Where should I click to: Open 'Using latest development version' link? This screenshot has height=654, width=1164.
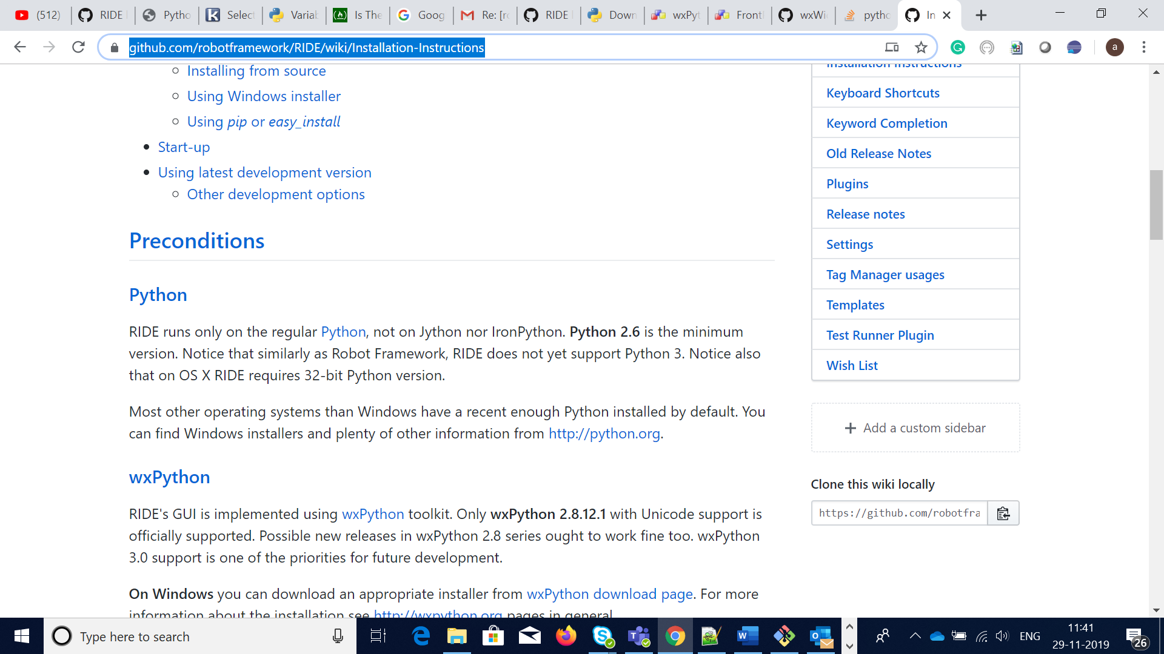[264, 173]
